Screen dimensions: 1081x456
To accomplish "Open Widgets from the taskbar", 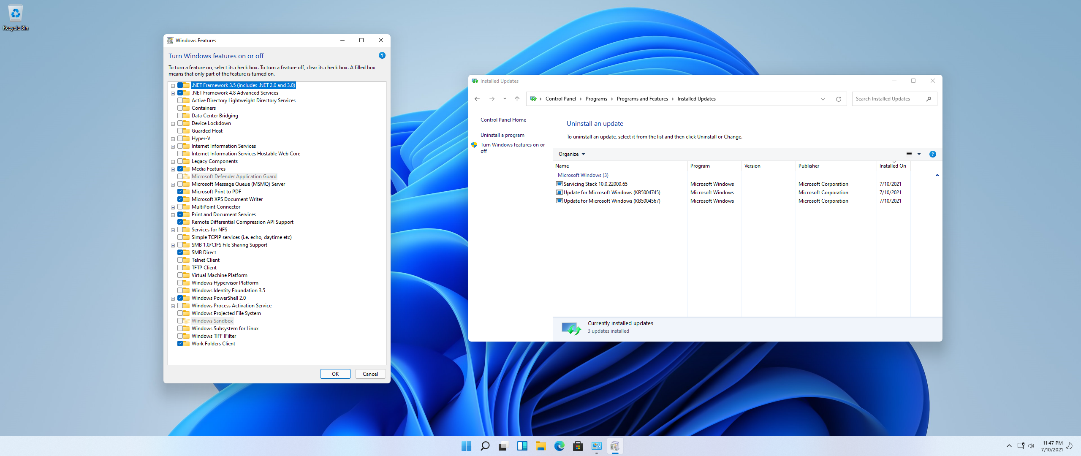I will (x=522, y=446).
